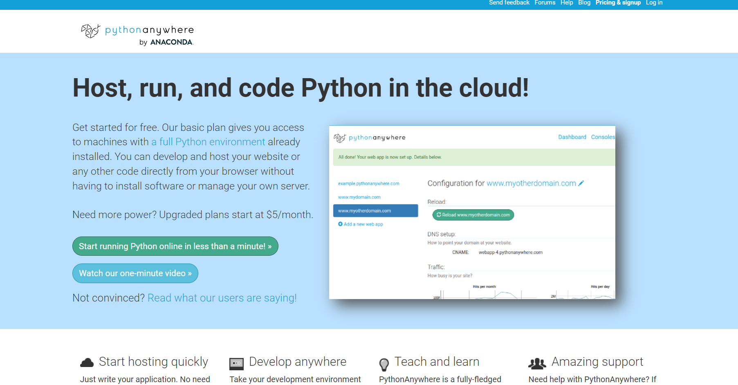Follow Read what our users are saying link
This screenshot has height=385, width=738.
[222, 298]
